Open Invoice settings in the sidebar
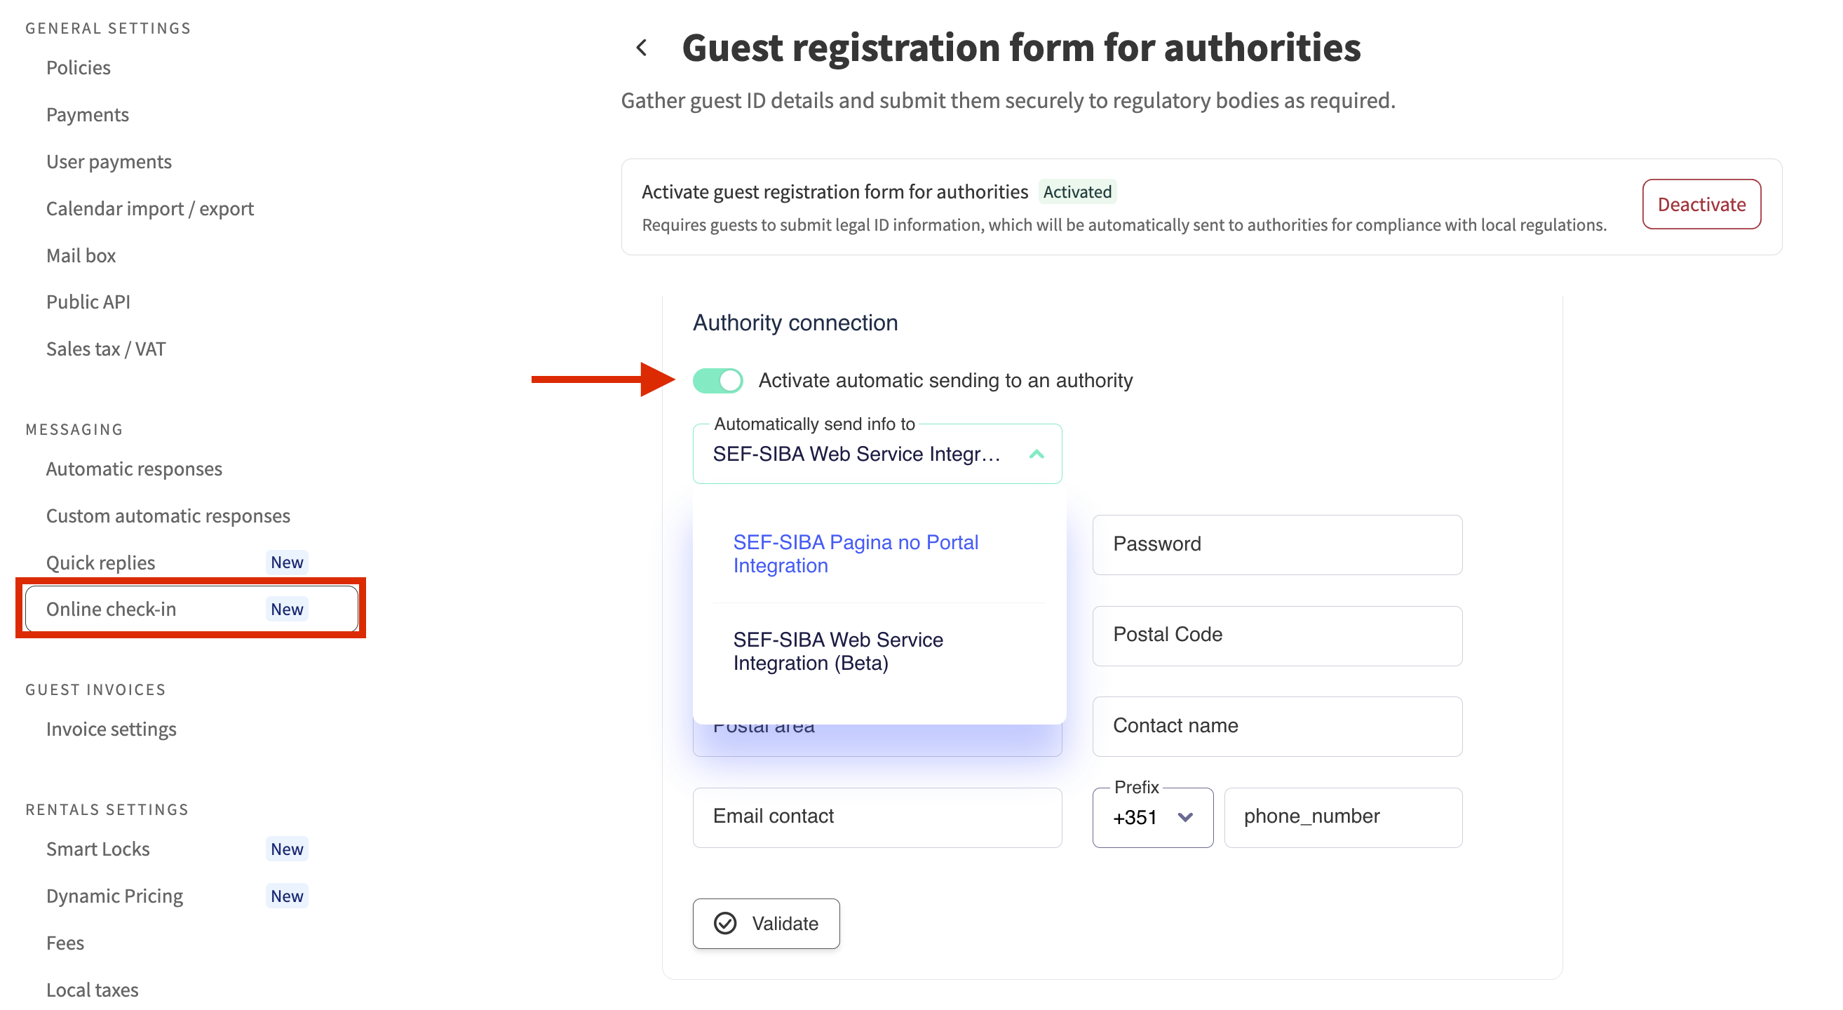This screenshot has height=1010, width=1843. (111, 729)
